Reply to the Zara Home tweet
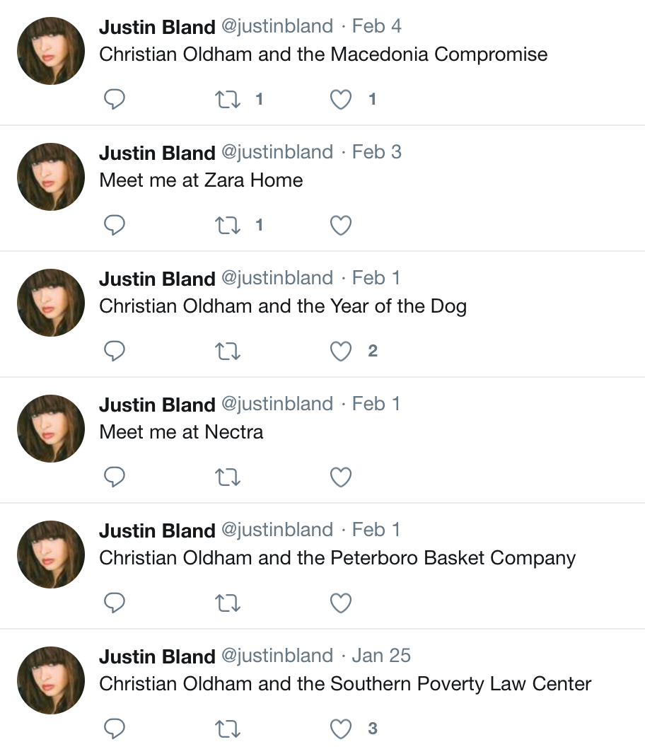Image resolution: width=645 pixels, height=754 pixels. pyautogui.click(x=115, y=226)
